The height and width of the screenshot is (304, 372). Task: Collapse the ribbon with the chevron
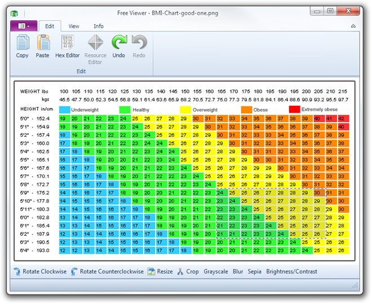point(353,26)
